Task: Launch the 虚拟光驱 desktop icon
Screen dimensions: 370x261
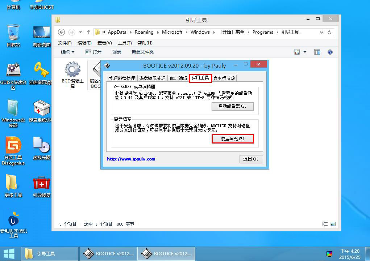Action: coord(42,148)
